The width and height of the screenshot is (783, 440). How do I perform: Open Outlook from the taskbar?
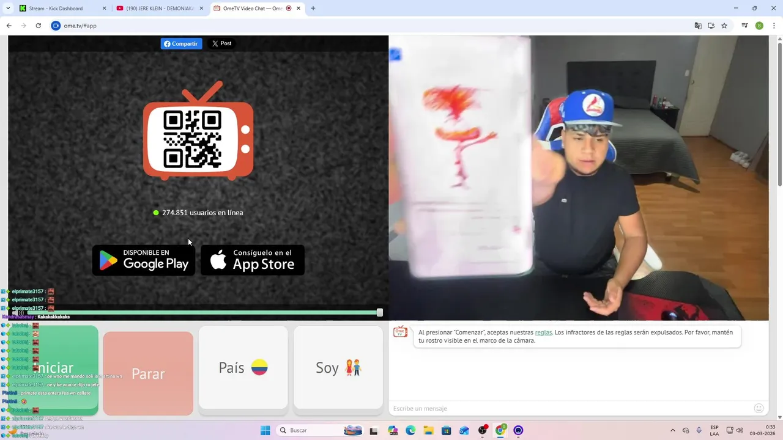point(464,430)
